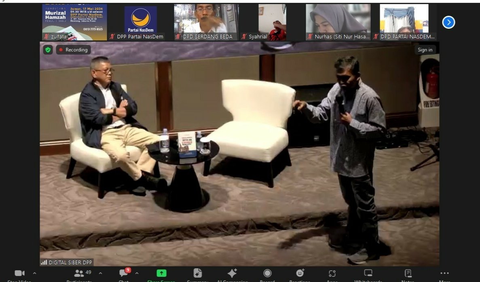Click the Stop Video camera icon
480x282 pixels.
(19, 274)
